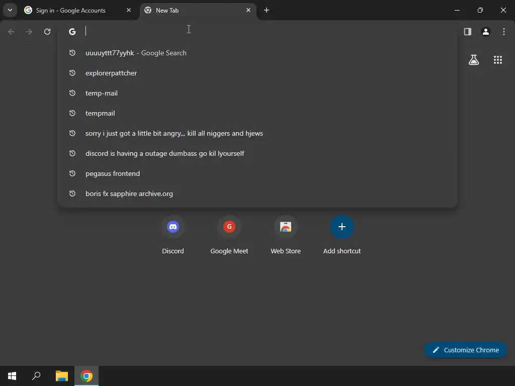Open a new tab with plus button
The height and width of the screenshot is (386, 515).
click(x=267, y=10)
